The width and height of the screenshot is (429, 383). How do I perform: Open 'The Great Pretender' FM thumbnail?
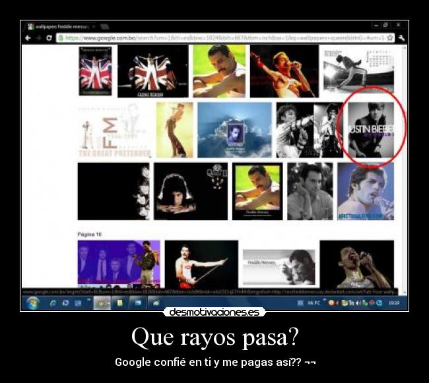pyautogui.click(x=115, y=130)
